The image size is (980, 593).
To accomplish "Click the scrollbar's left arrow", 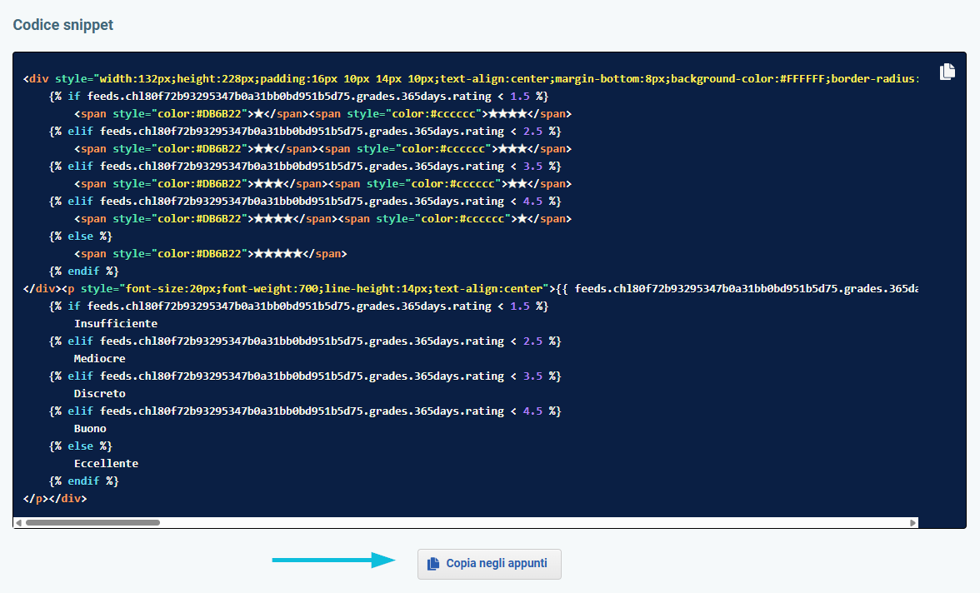I will [x=17, y=523].
